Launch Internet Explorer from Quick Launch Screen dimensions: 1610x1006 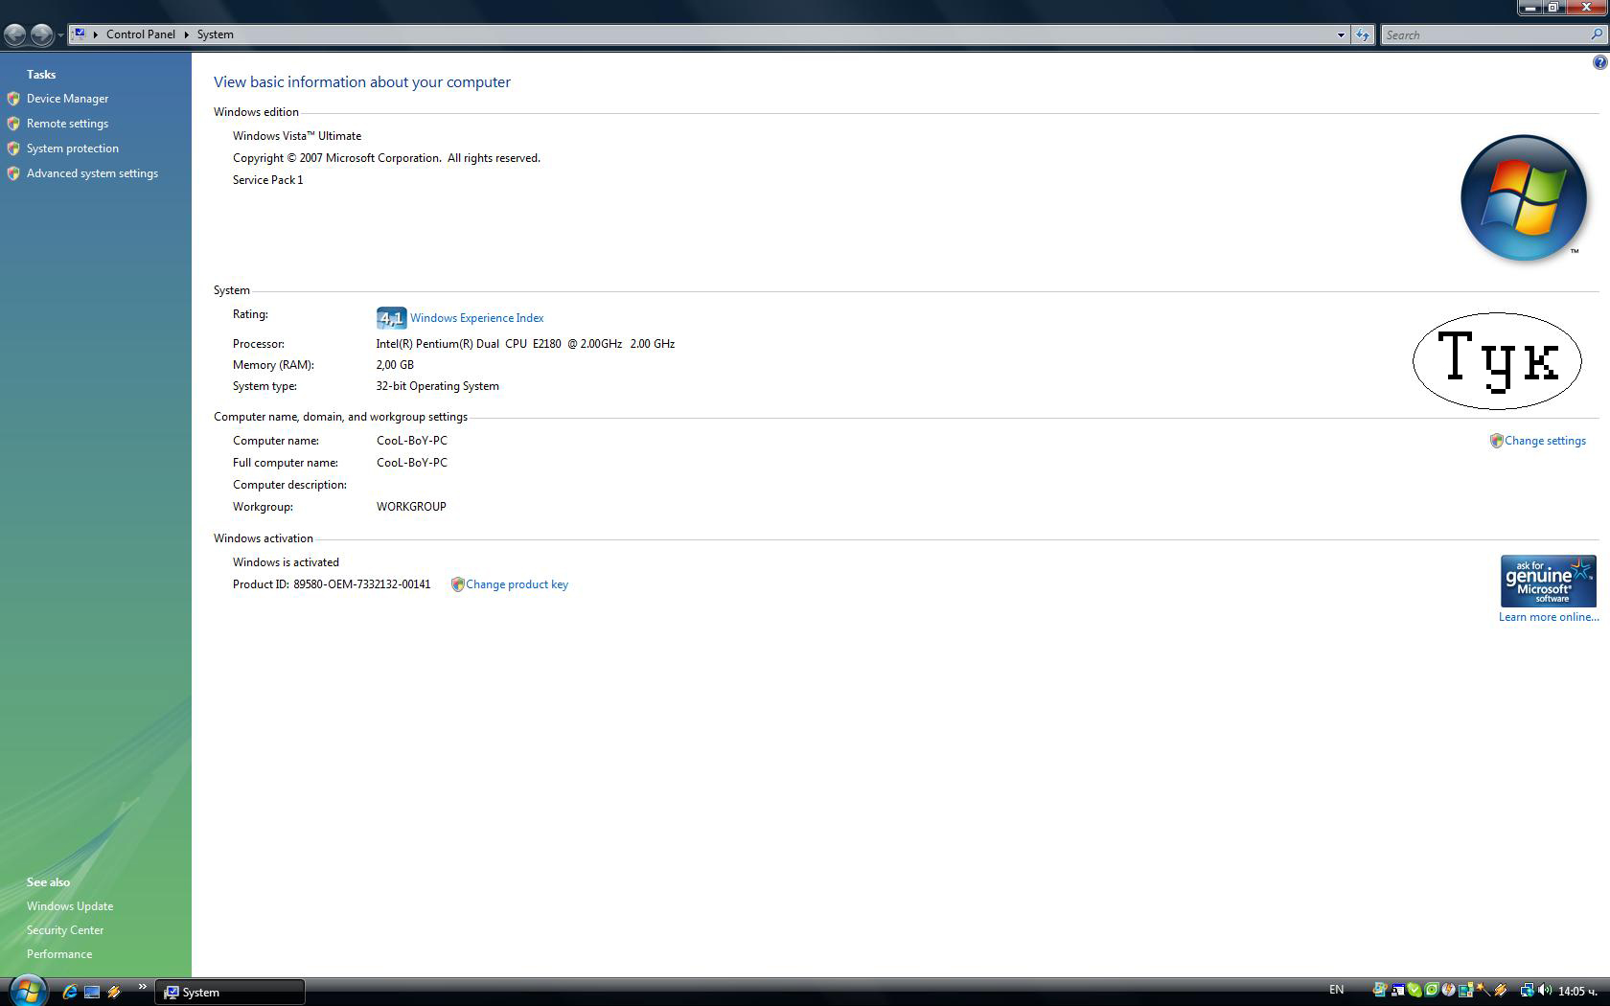tap(69, 992)
